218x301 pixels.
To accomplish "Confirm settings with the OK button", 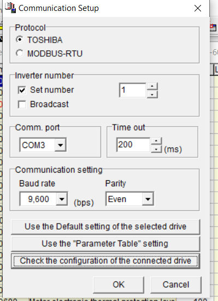I will pyautogui.click(x=119, y=285).
